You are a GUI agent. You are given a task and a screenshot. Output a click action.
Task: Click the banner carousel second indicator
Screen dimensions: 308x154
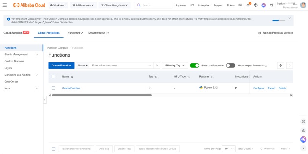(282, 21)
